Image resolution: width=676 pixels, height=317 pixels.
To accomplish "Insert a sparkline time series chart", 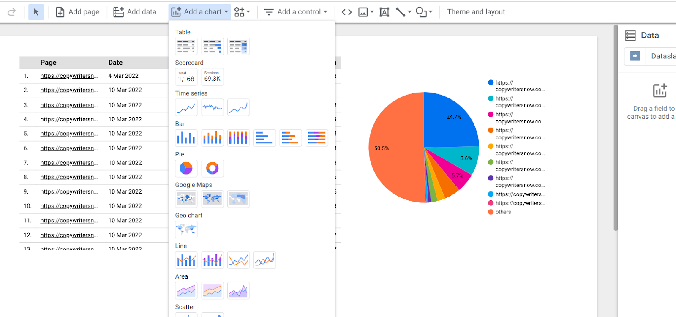I will click(213, 107).
